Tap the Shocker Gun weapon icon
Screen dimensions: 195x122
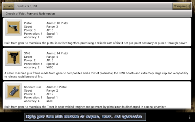click(13, 91)
